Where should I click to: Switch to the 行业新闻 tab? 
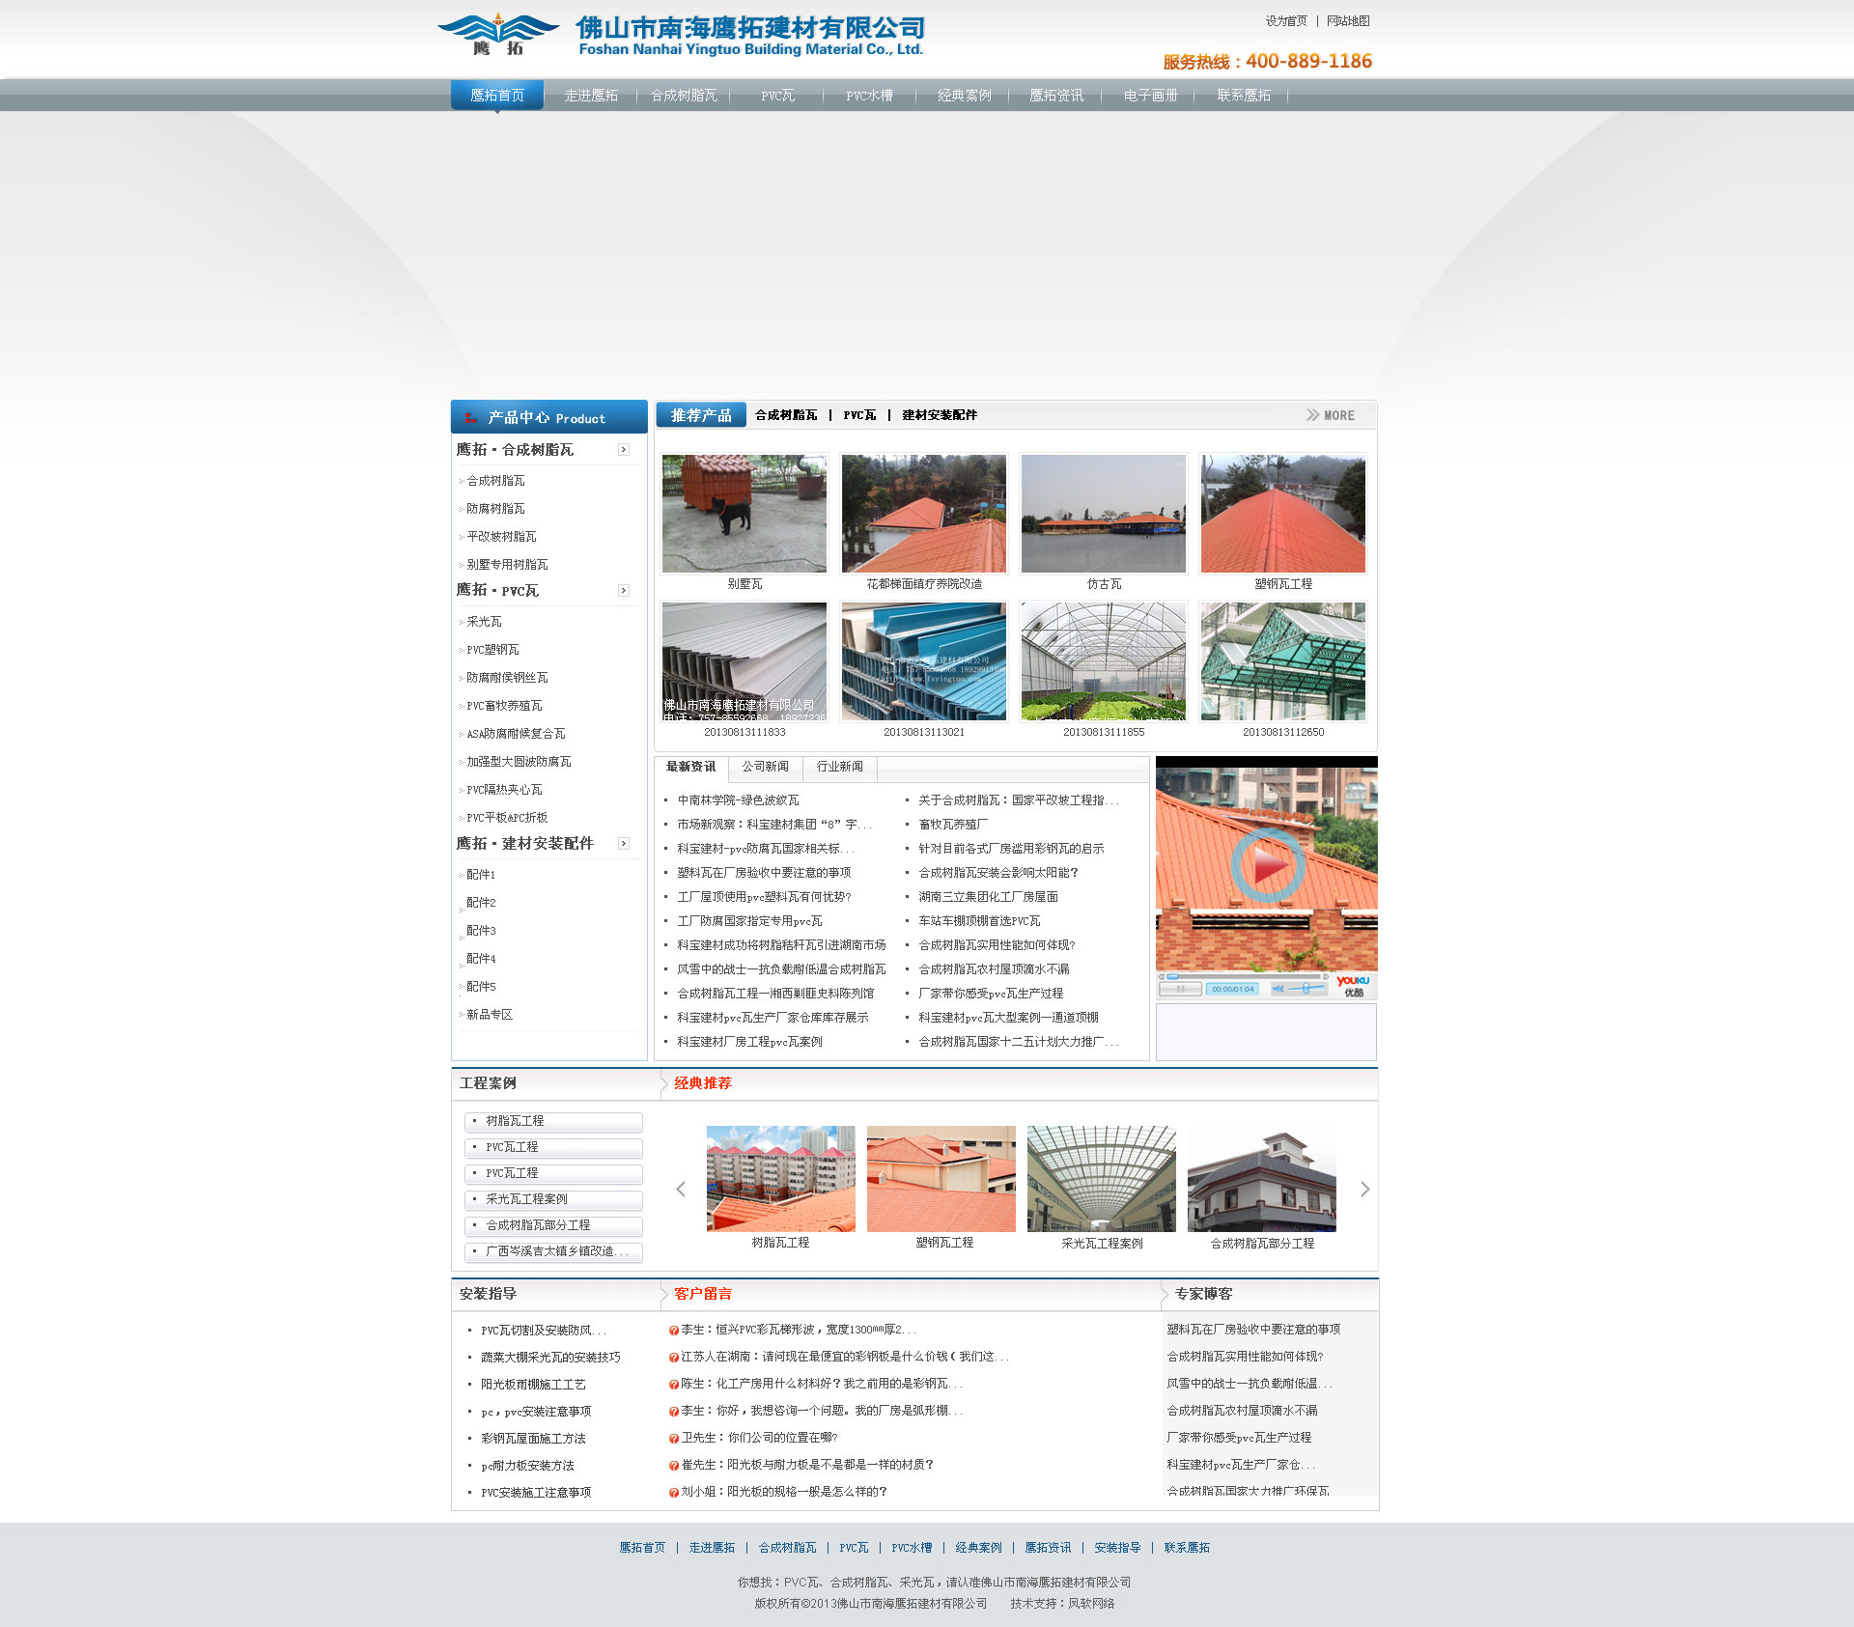pos(839,767)
